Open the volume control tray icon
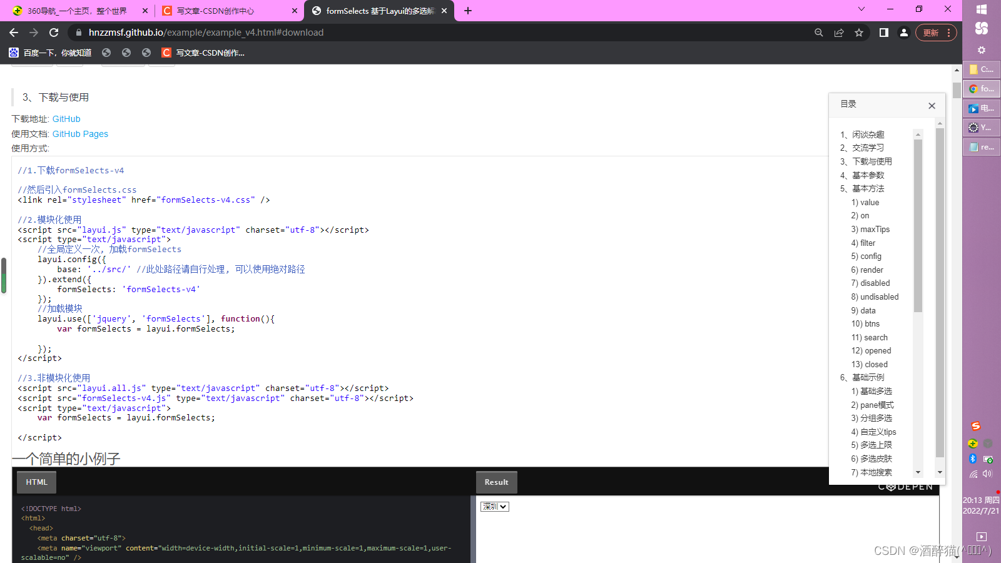 coord(988,474)
